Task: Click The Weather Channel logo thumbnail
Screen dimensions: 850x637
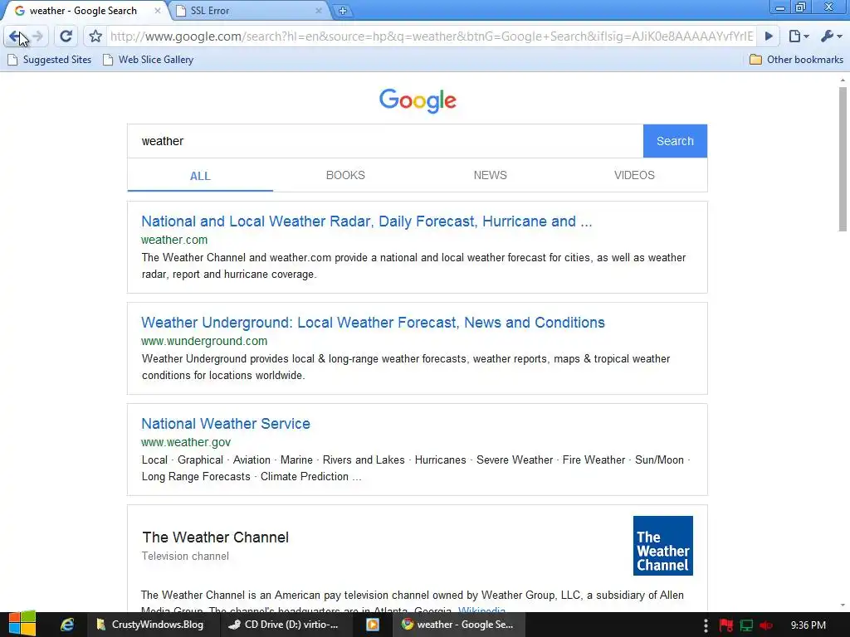Action: 662,546
